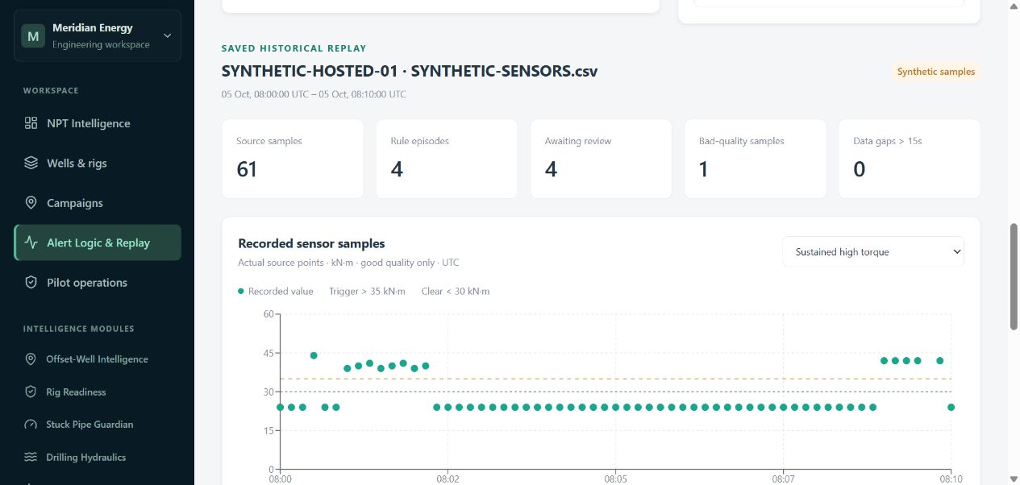Click the Pilot operations shield icon
The width and height of the screenshot is (1020, 485).
tap(31, 283)
